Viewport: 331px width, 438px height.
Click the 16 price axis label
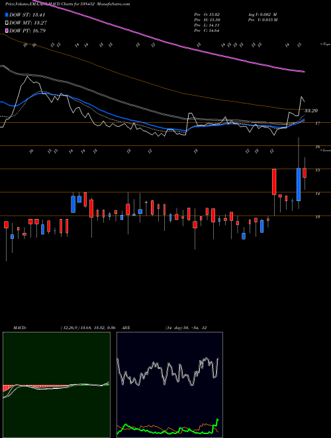(x=317, y=147)
